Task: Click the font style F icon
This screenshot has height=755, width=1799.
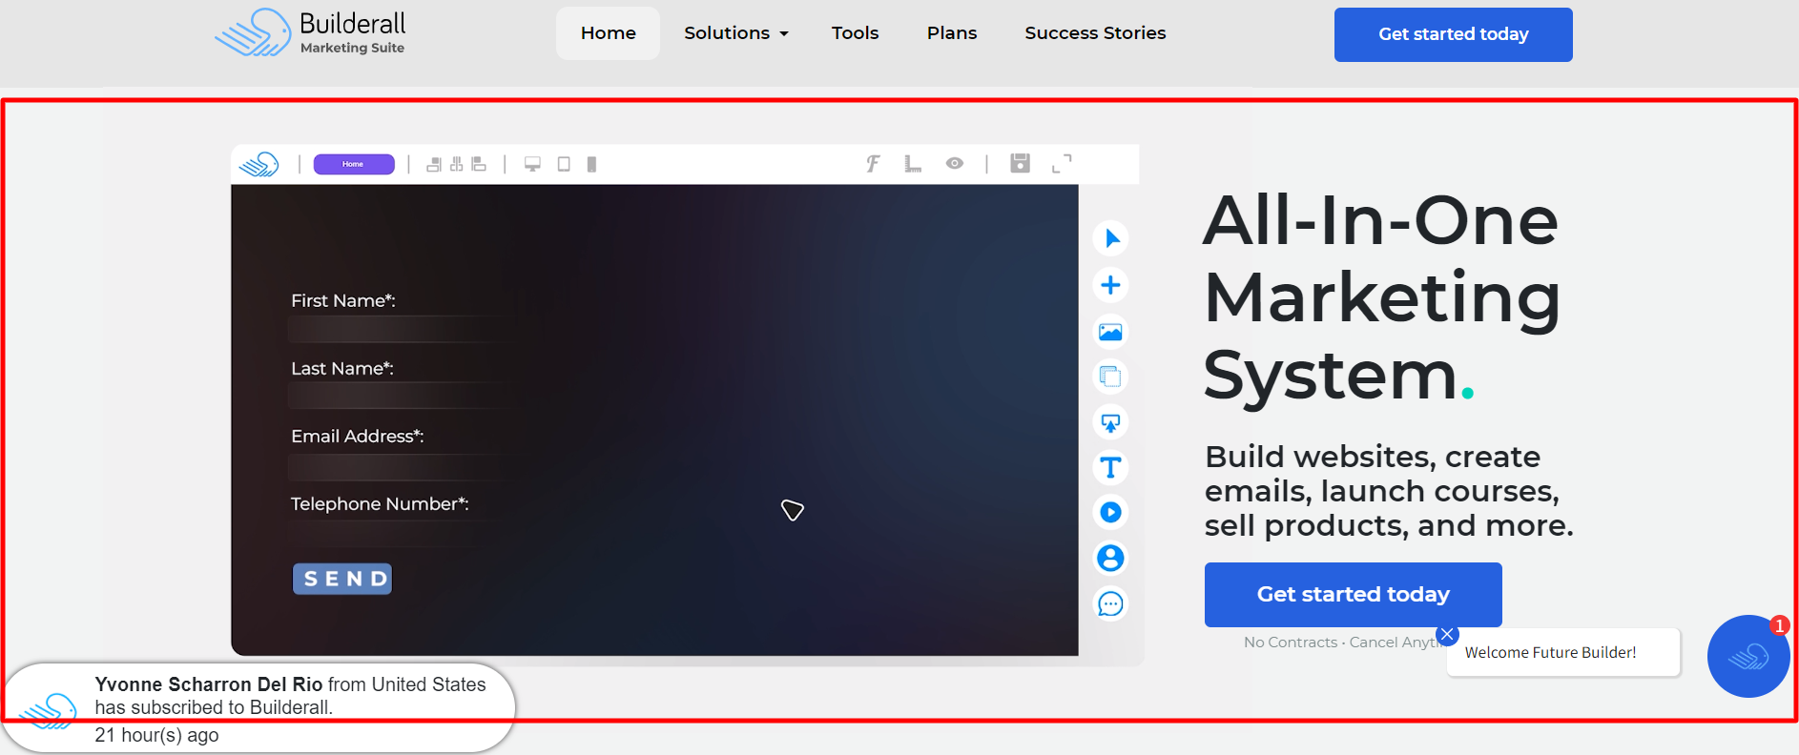Action: pos(873,164)
